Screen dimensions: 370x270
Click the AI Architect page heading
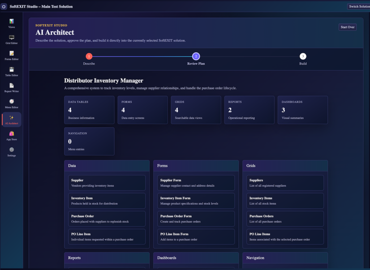pyautogui.click(x=55, y=32)
